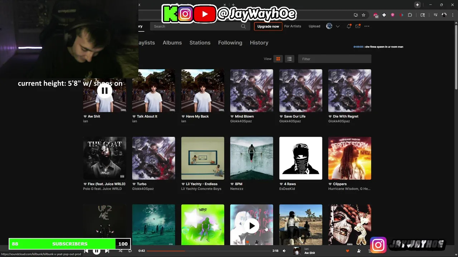The image size is (458, 257).
Task: Switch to the Albums tab
Action: click(172, 42)
